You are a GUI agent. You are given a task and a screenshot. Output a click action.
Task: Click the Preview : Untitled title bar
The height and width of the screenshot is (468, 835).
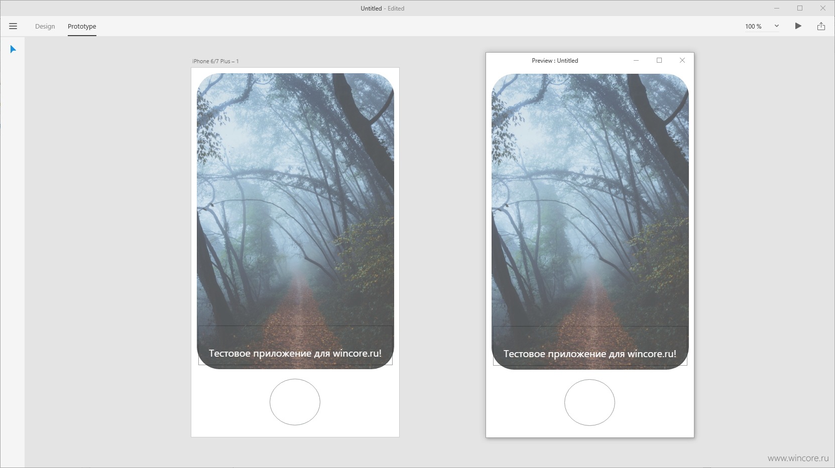point(555,61)
